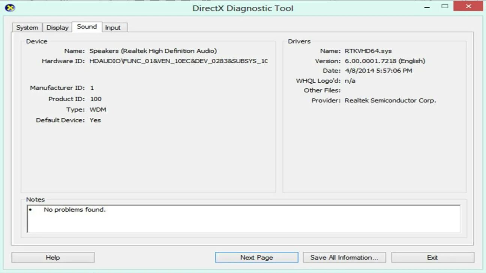The image size is (486, 273).
Task: Click the DirectX icon in title bar
Action: pyautogui.click(x=10, y=8)
